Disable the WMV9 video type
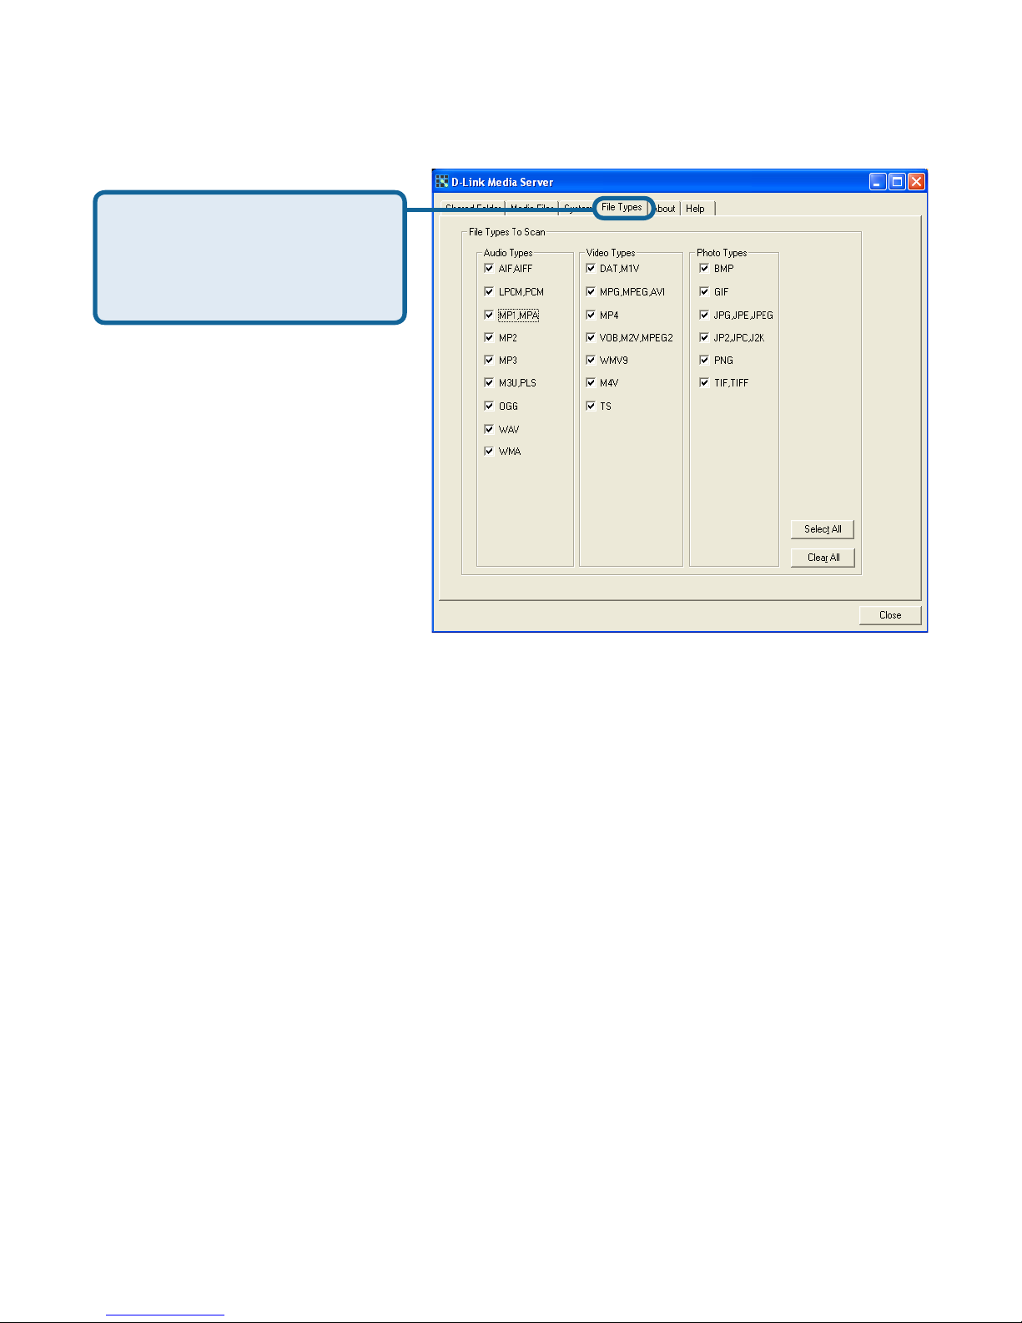 tap(591, 360)
